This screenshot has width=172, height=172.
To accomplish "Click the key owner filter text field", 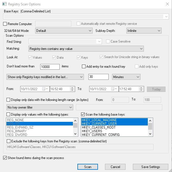I will (119, 107).
